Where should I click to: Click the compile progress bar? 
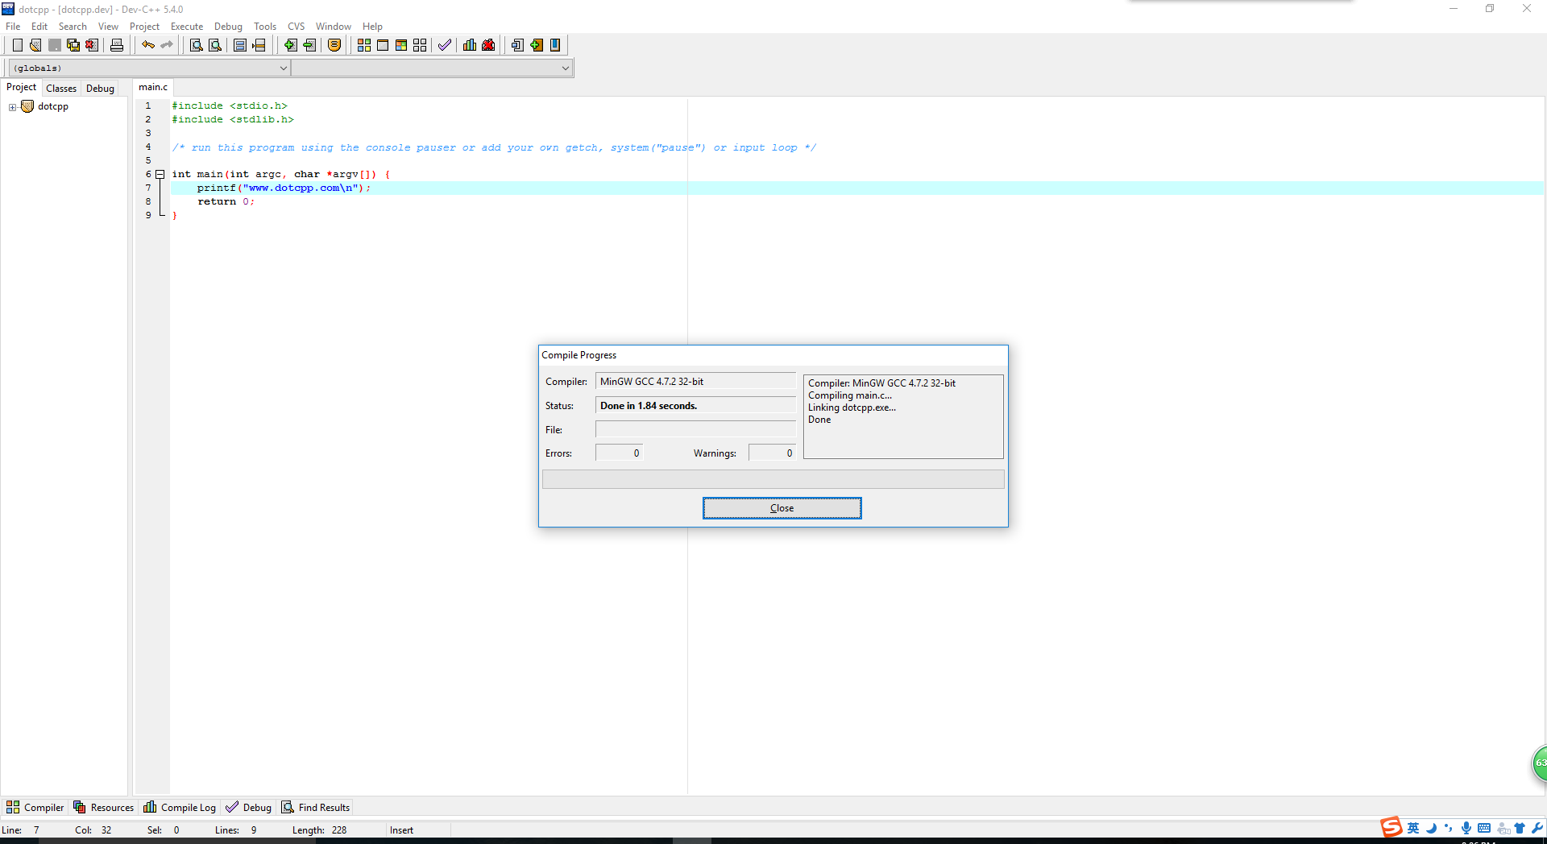[x=773, y=479]
